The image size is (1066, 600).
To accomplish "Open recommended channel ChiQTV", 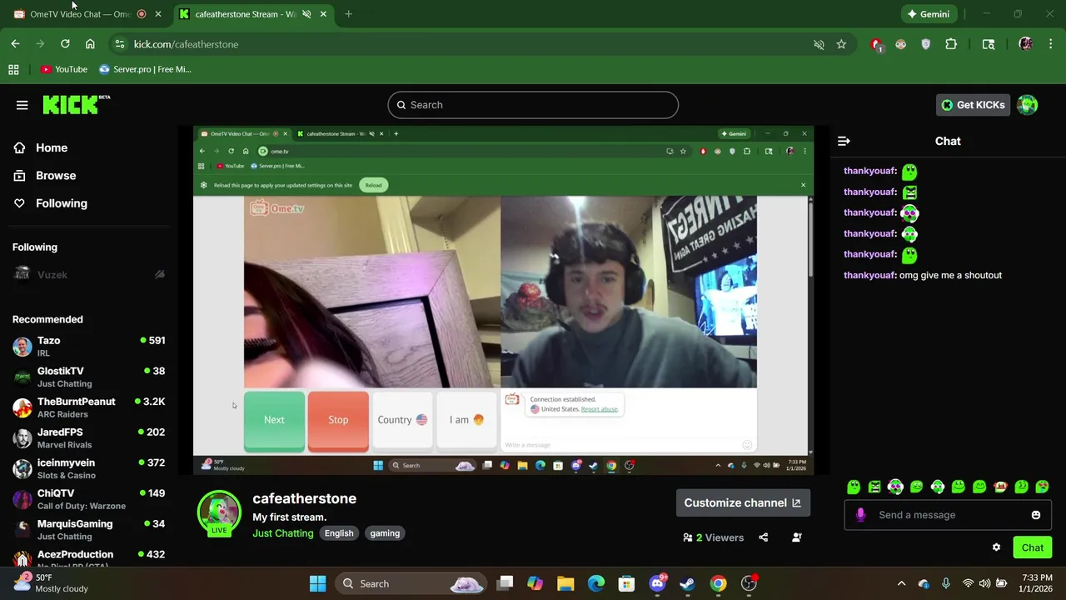I will tap(89, 499).
